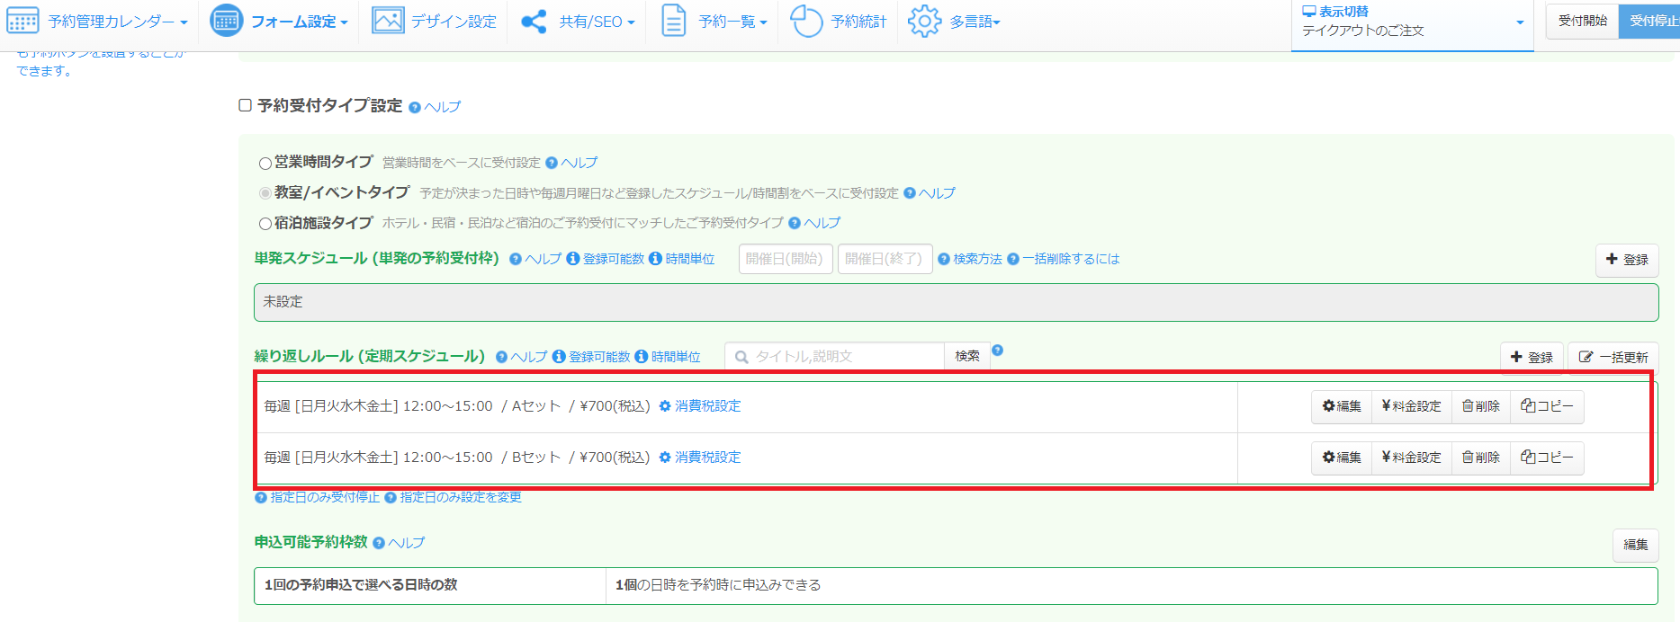1680x622 pixels.
Task: Click the calendar icon beside 予約管理カレンダー
Action: (x=22, y=21)
